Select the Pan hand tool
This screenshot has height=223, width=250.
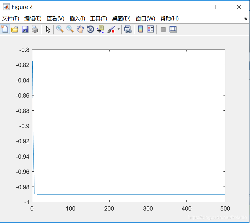click(80, 29)
